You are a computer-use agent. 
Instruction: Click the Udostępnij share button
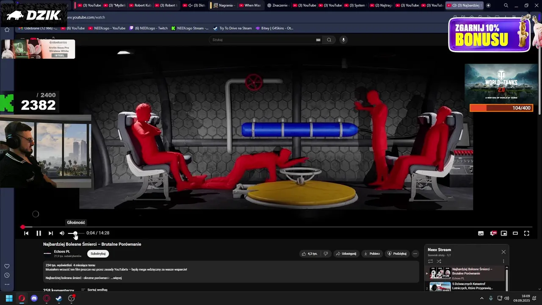point(346,254)
